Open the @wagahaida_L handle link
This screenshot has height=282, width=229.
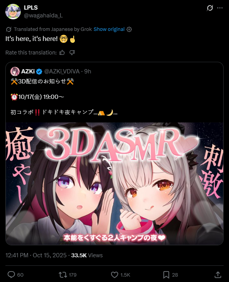[43, 15]
